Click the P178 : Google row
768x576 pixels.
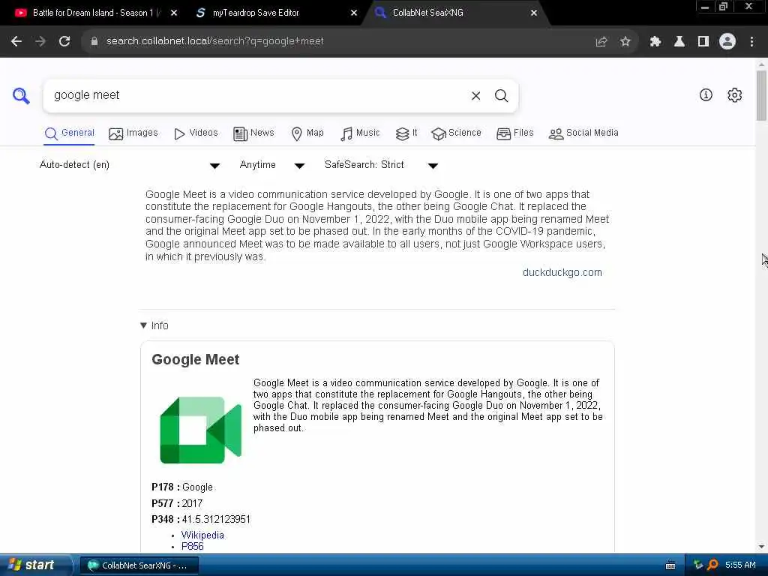coord(182,487)
